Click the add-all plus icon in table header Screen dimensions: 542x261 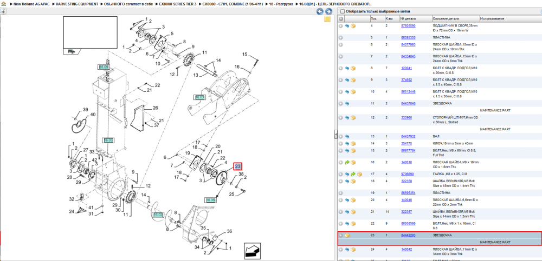[341, 18]
